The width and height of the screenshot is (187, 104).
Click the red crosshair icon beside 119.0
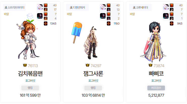(109, 23)
